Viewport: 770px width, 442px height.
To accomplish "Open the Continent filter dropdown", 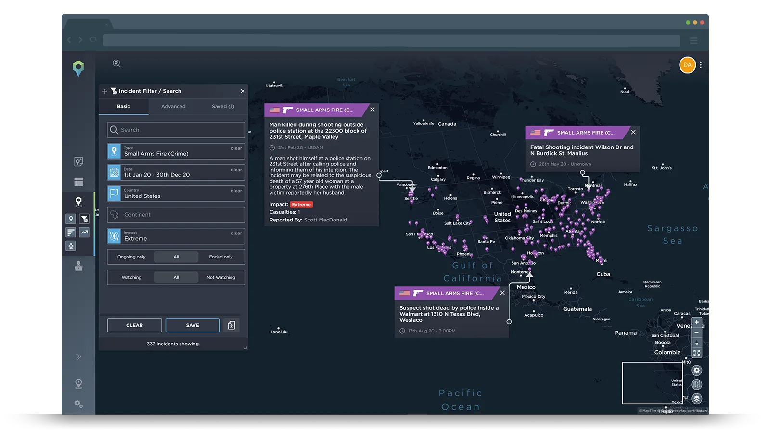I will pos(176,215).
